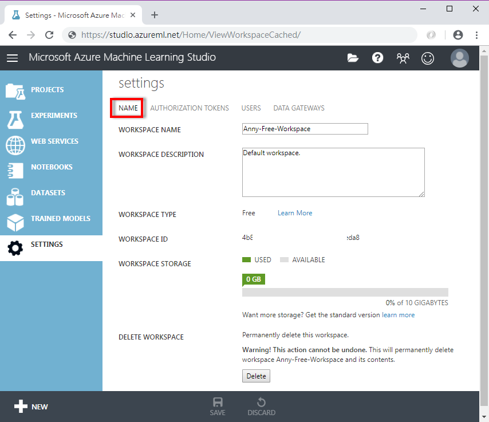
Task: Send feedback with the smiley icon
Action: (x=428, y=58)
